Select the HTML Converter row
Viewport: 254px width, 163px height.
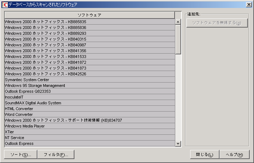tap(90, 109)
